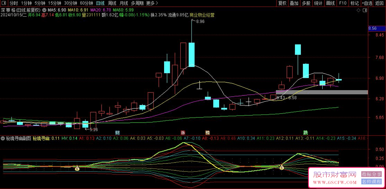
Task: Open the main chart indicator dropdown arrow
Action: (x=44, y=10)
